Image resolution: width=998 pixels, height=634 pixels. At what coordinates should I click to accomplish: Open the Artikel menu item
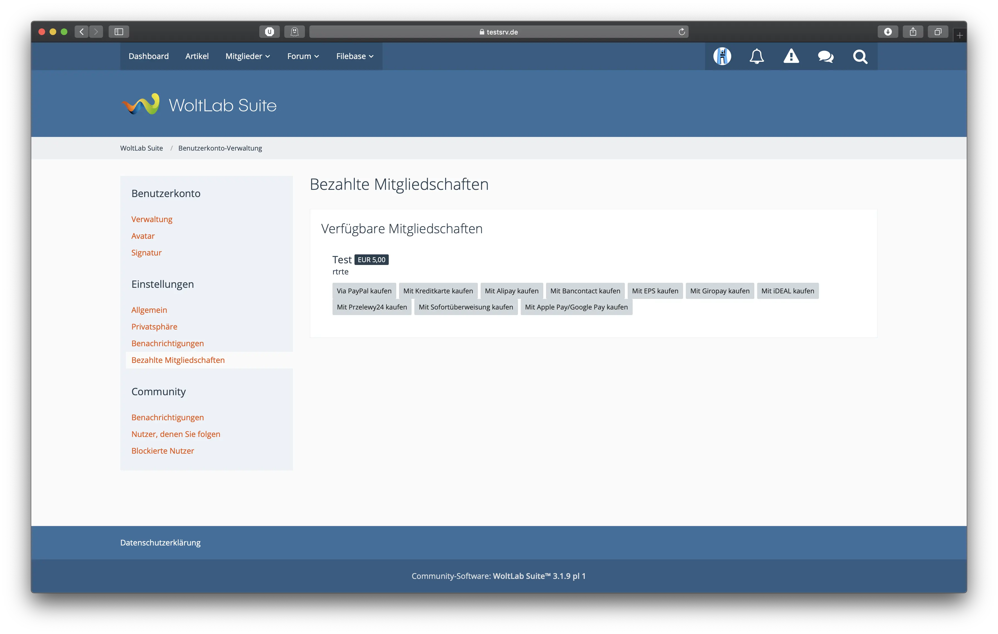tap(197, 56)
